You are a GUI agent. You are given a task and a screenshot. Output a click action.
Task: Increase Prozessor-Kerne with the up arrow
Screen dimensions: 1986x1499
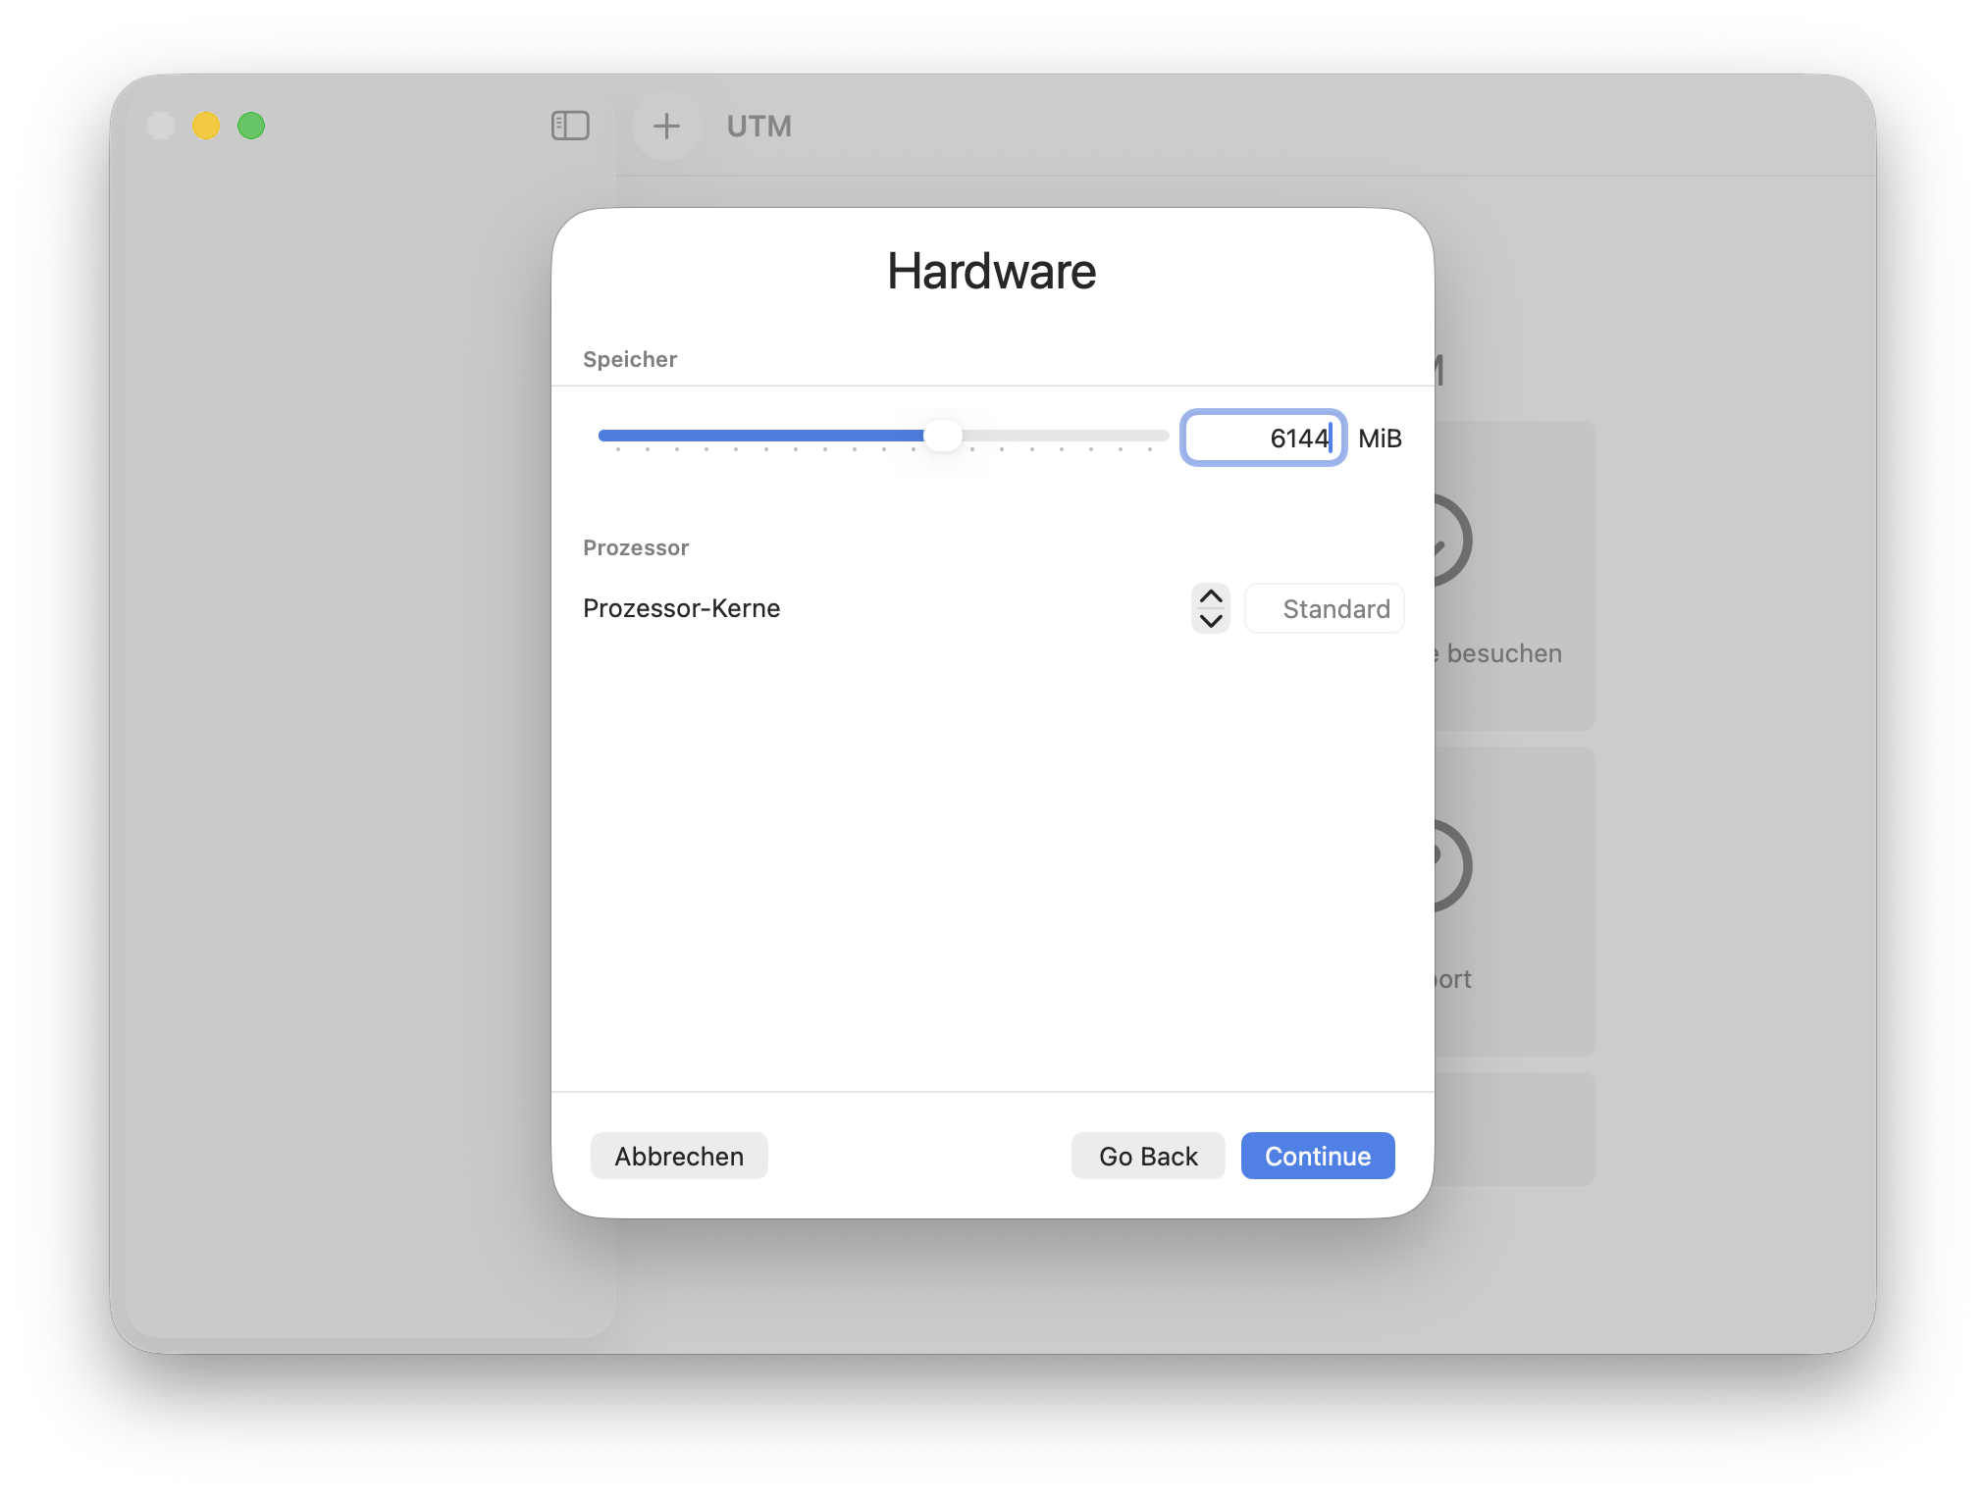tap(1211, 596)
